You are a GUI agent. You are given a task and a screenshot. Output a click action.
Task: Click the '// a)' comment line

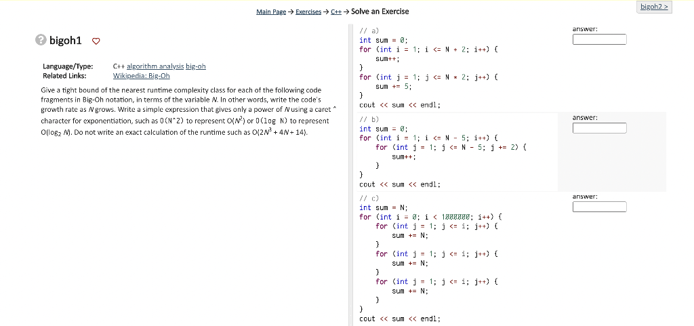[x=369, y=31]
